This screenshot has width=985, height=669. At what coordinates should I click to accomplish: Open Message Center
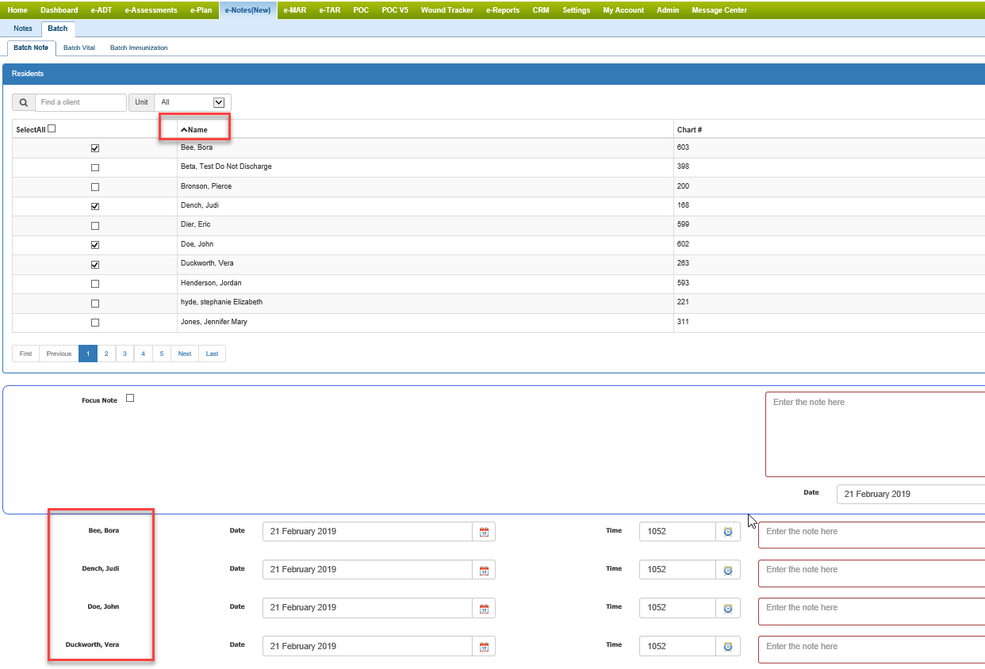(x=719, y=10)
